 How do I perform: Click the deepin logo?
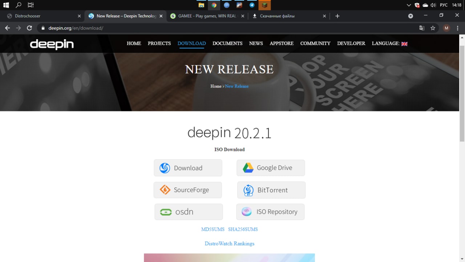tap(52, 44)
